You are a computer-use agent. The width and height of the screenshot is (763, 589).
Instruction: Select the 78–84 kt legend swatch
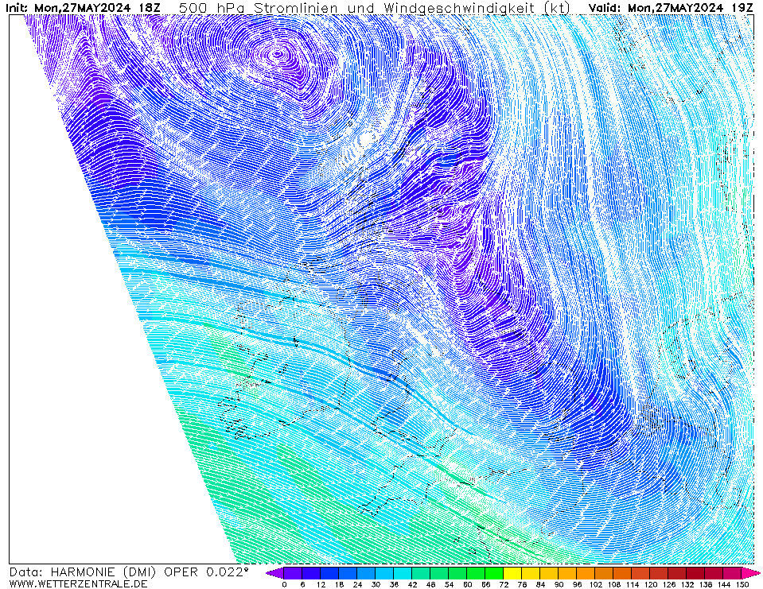point(531,573)
